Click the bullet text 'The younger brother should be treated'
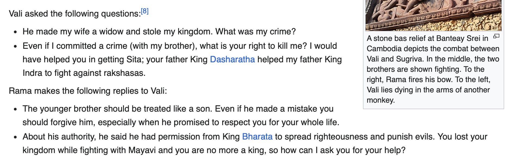Image resolution: width=508 pixels, height=162 pixels. [181, 115]
